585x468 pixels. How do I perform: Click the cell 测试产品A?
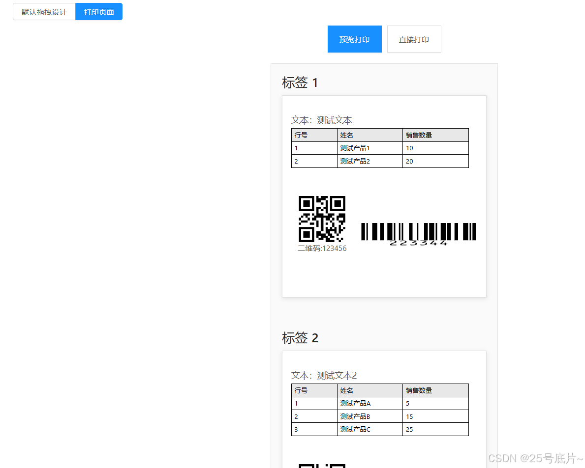point(369,404)
